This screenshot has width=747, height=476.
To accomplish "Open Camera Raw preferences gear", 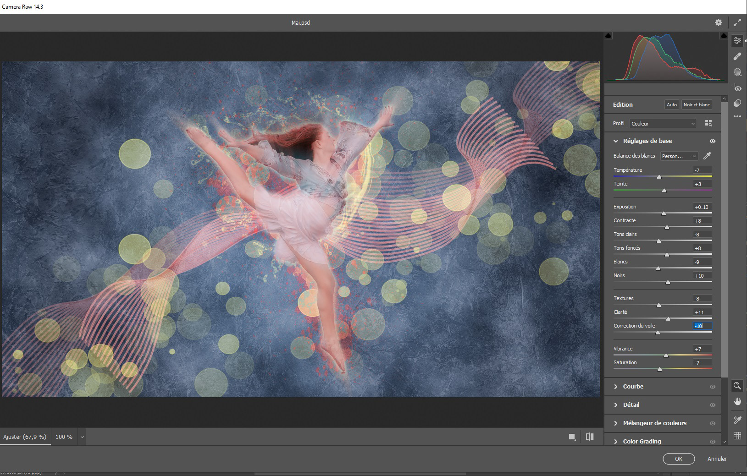I will pyautogui.click(x=719, y=22).
